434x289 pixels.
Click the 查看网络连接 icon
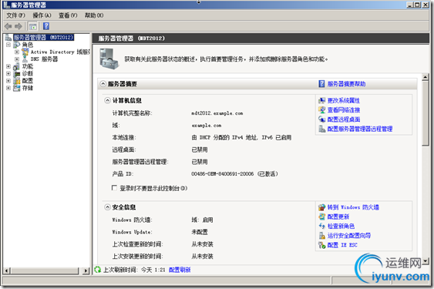coord(321,110)
